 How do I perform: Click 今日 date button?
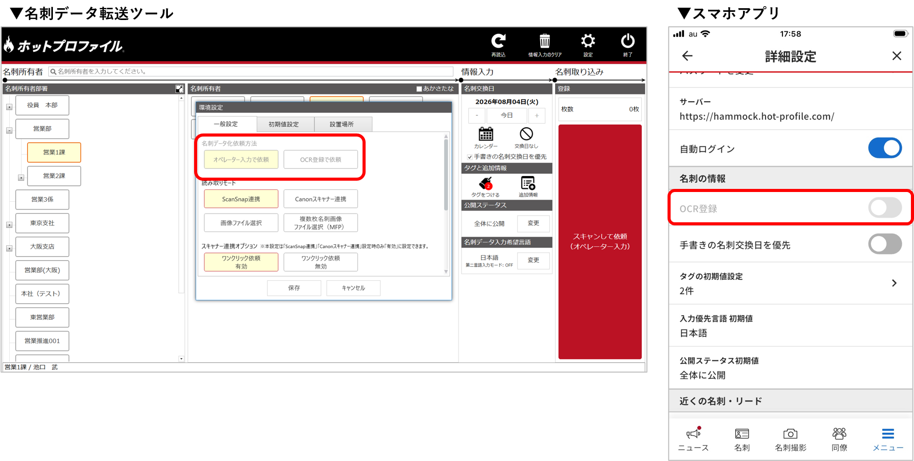[x=506, y=116]
